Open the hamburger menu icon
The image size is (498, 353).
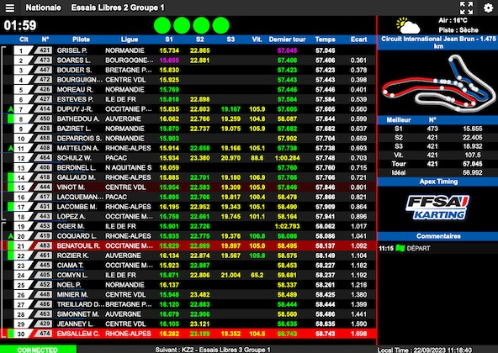tap(10, 8)
